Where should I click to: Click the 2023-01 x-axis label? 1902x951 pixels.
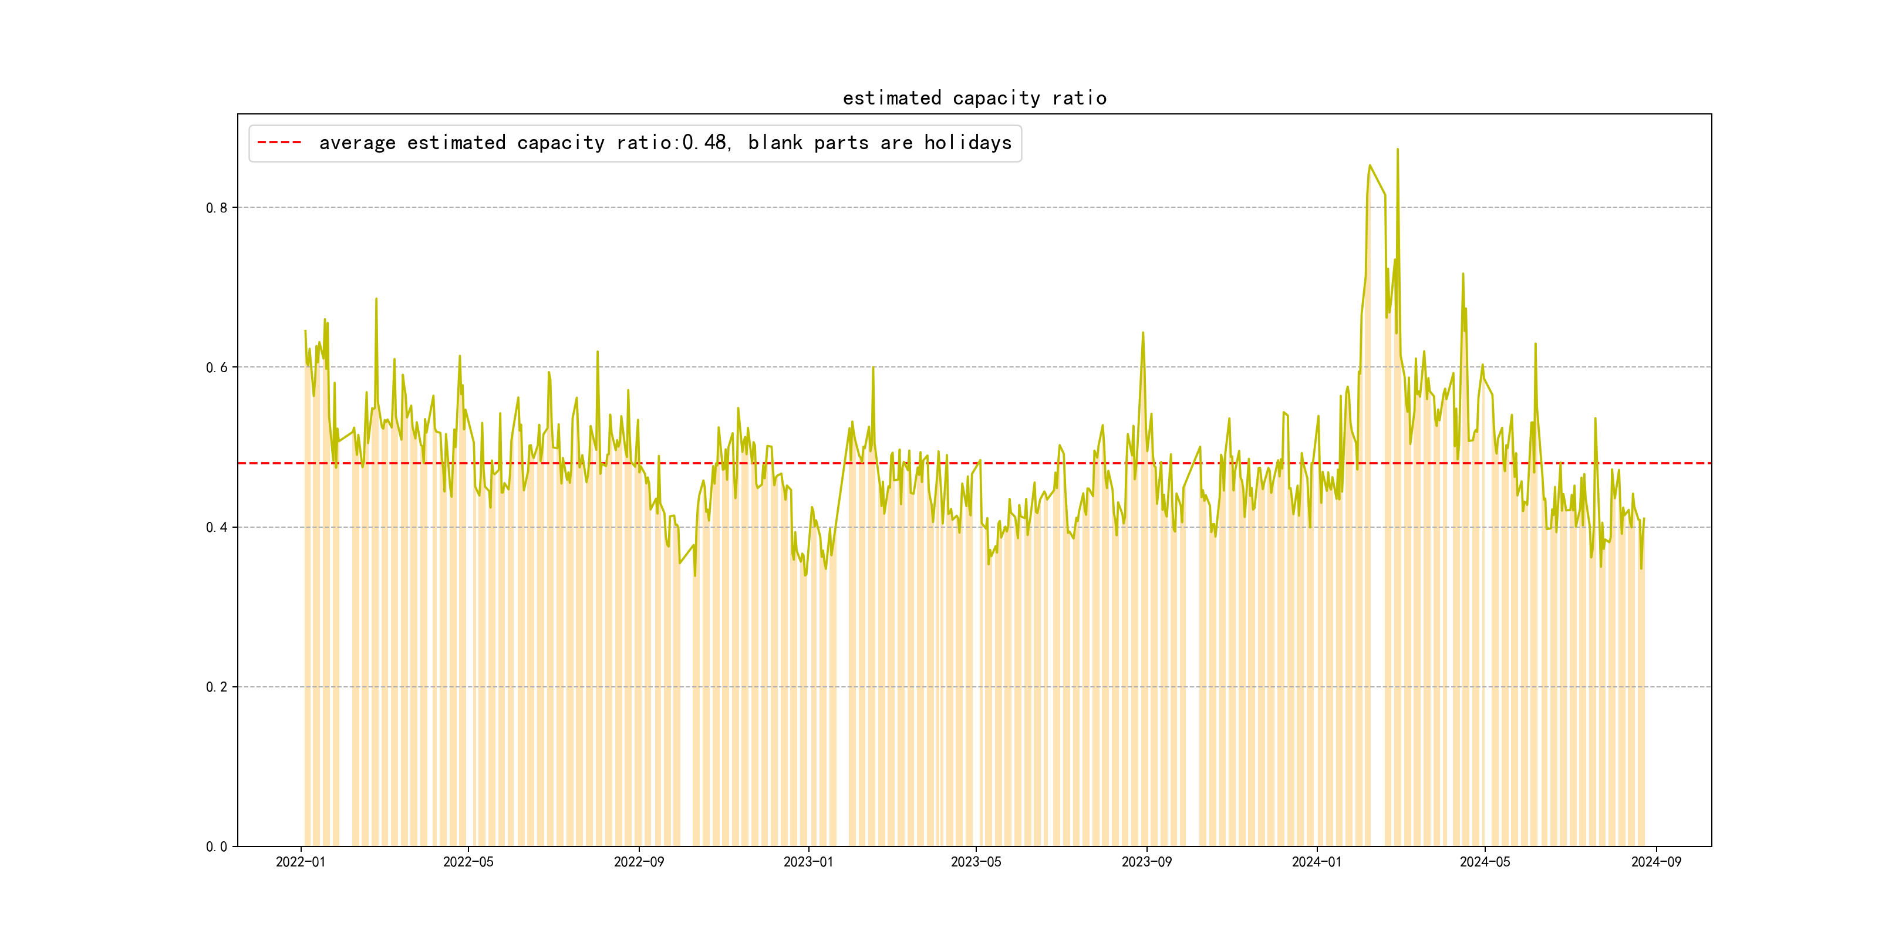(x=808, y=862)
